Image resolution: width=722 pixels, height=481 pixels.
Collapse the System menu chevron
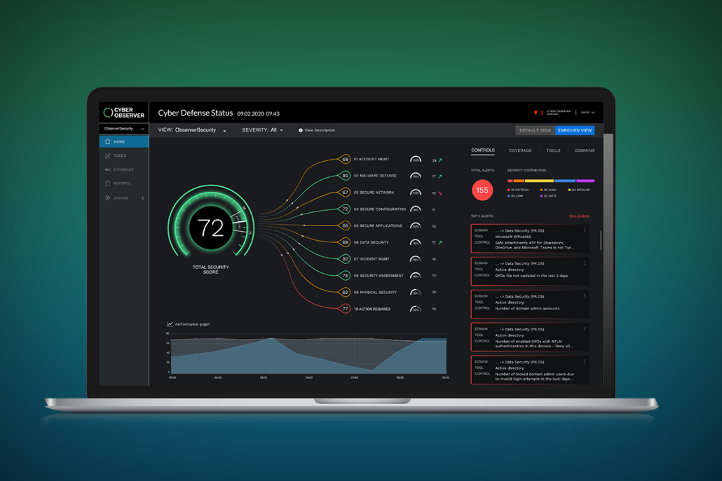[143, 198]
